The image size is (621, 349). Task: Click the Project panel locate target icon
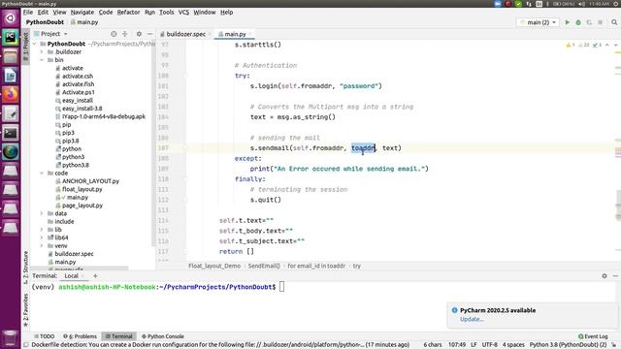114,34
